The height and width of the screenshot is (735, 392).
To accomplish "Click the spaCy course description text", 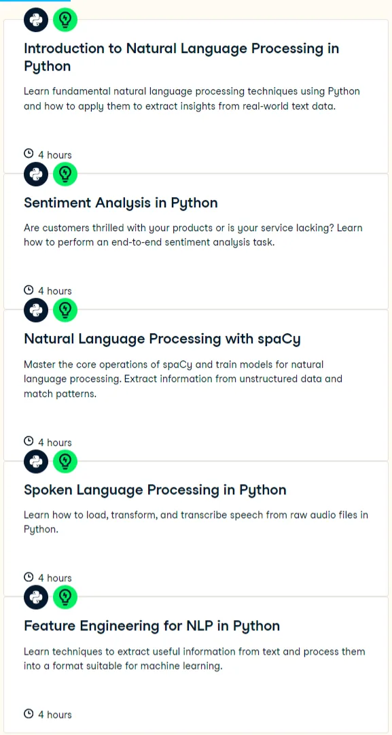I will tap(183, 379).
